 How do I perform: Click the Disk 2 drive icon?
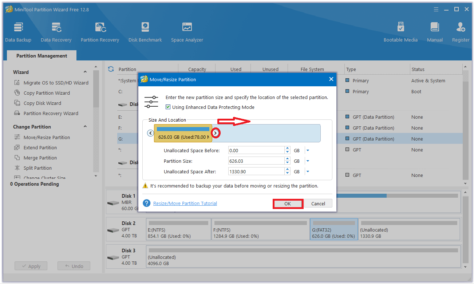113,230
